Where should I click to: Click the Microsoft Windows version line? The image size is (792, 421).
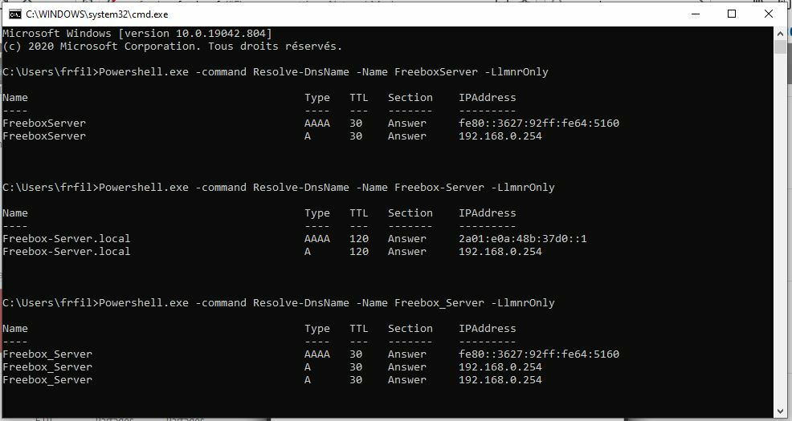(137, 34)
